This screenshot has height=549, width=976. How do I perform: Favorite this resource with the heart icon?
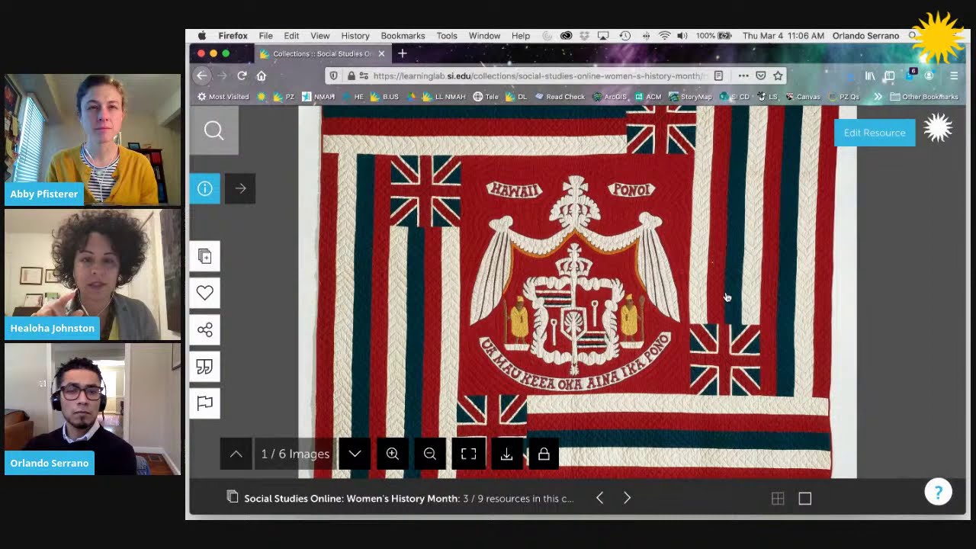pos(205,293)
